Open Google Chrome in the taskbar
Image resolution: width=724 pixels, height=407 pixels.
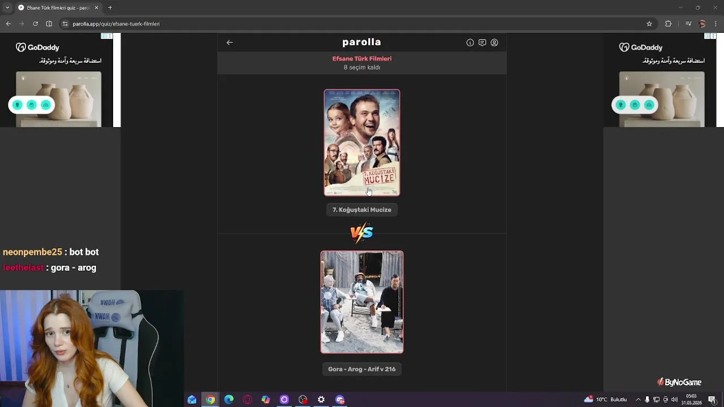(x=210, y=400)
